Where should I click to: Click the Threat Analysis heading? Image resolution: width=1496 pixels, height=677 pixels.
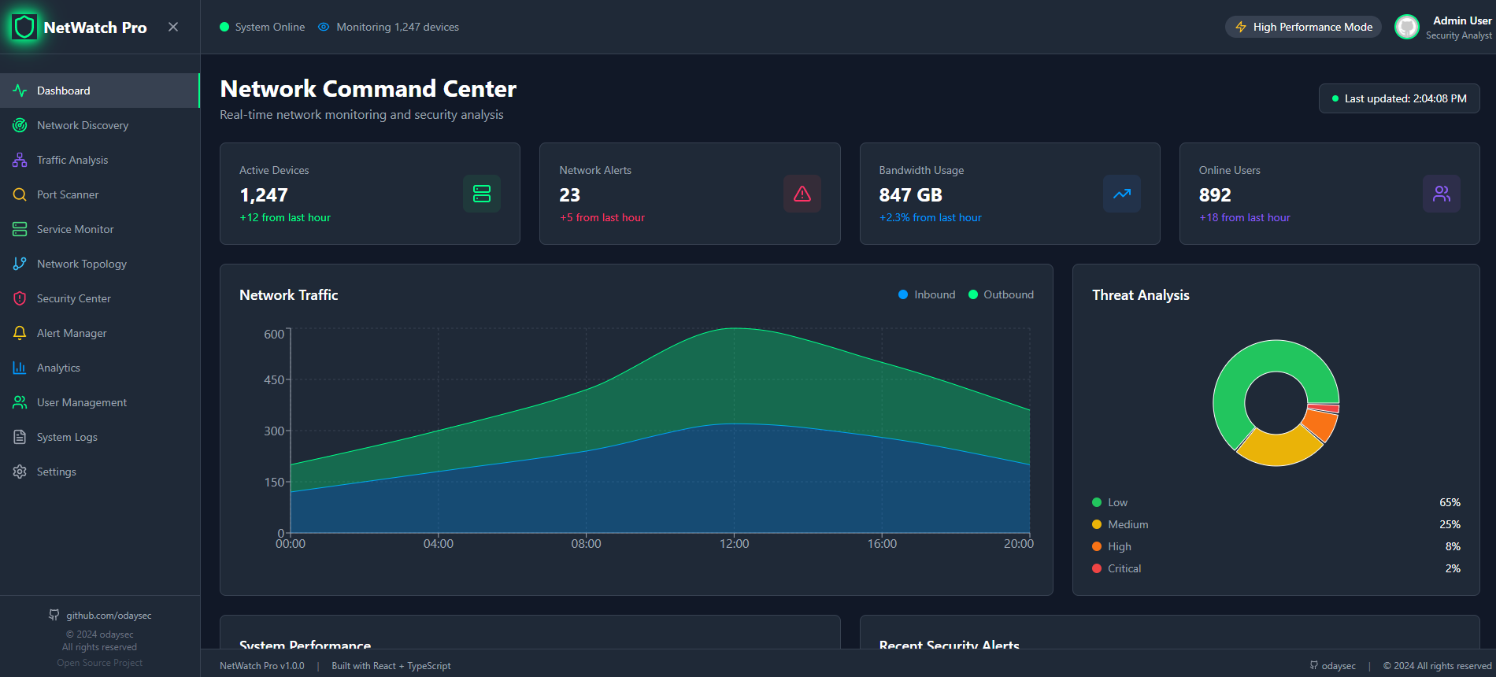tap(1141, 294)
